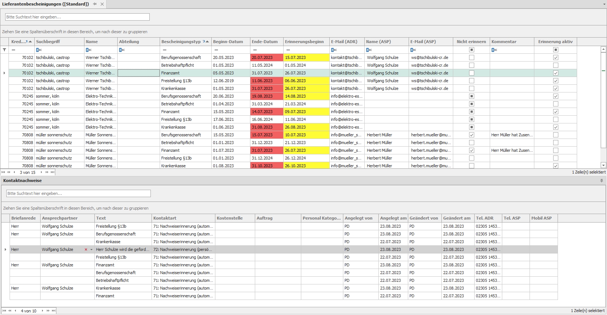Screen dimensions: 607x315
Task: Open the Ansprechpartner dropdown in the selected row
Action: [91, 249]
